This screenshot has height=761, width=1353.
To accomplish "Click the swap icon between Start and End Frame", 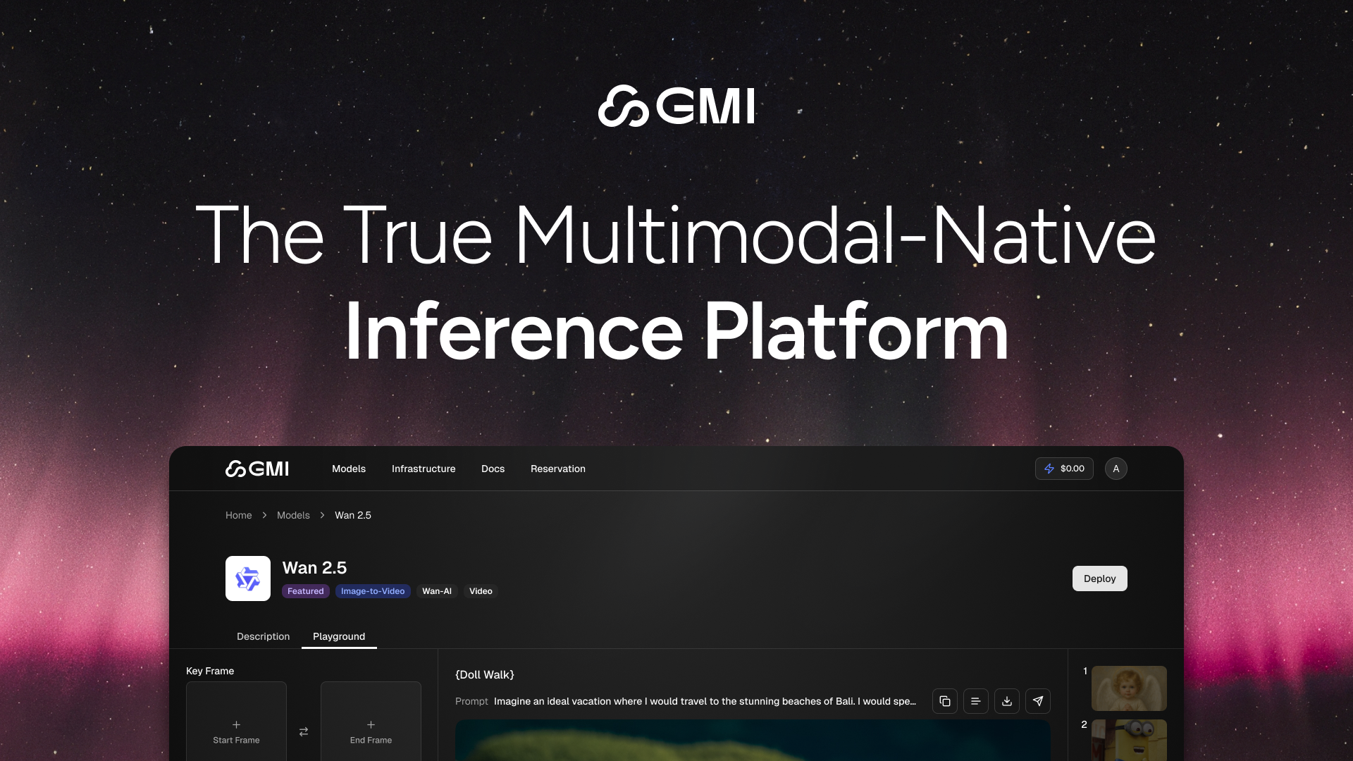I will pos(303,731).
